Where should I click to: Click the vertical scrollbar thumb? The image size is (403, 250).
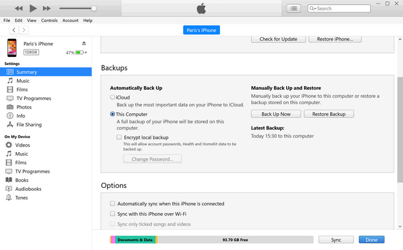click(400, 130)
